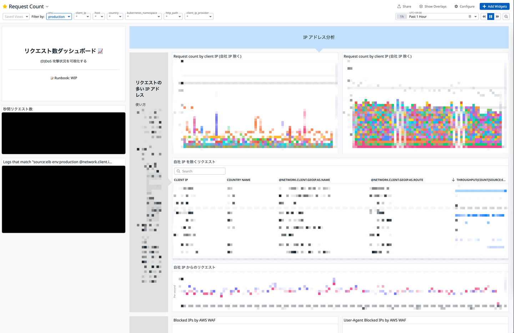Step the time range backward

[484, 16]
